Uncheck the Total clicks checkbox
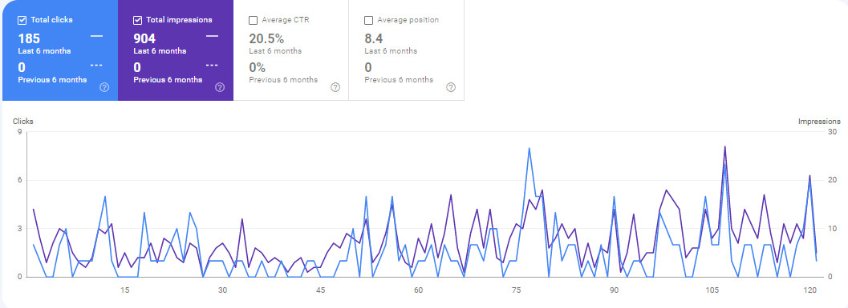Screen dimensions: 848x308 [22, 20]
